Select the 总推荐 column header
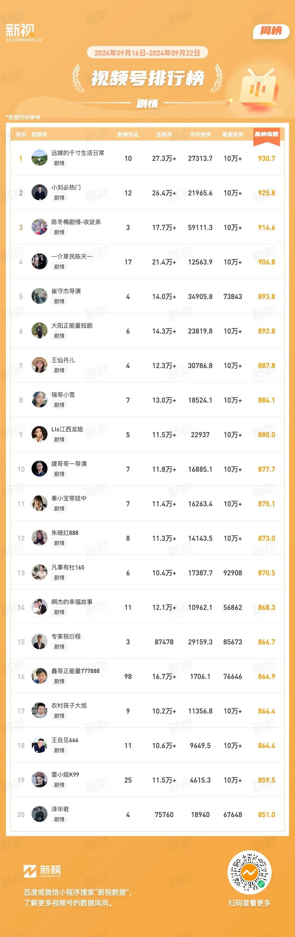This screenshot has width=295, height=937. (164, 135)
